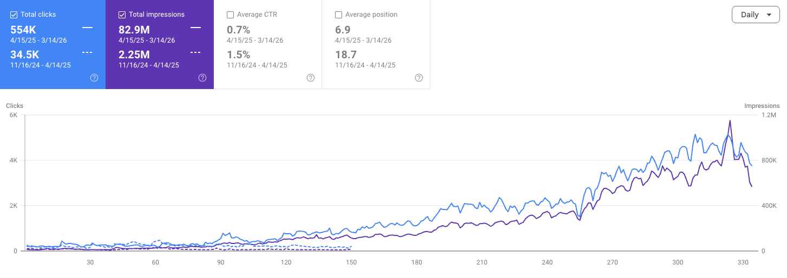787x278 pixels.
Task: Click the 18.7 comparison average position value
Action: (x=345, y=55)
